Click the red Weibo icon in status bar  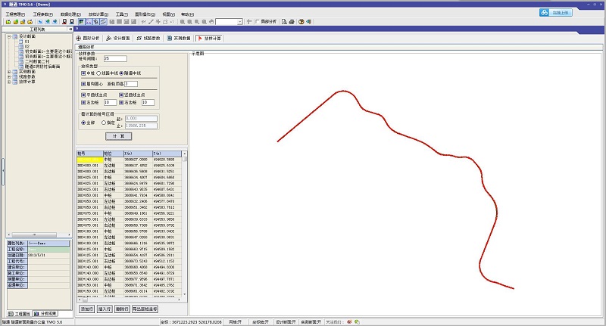(x=349, y=321)
